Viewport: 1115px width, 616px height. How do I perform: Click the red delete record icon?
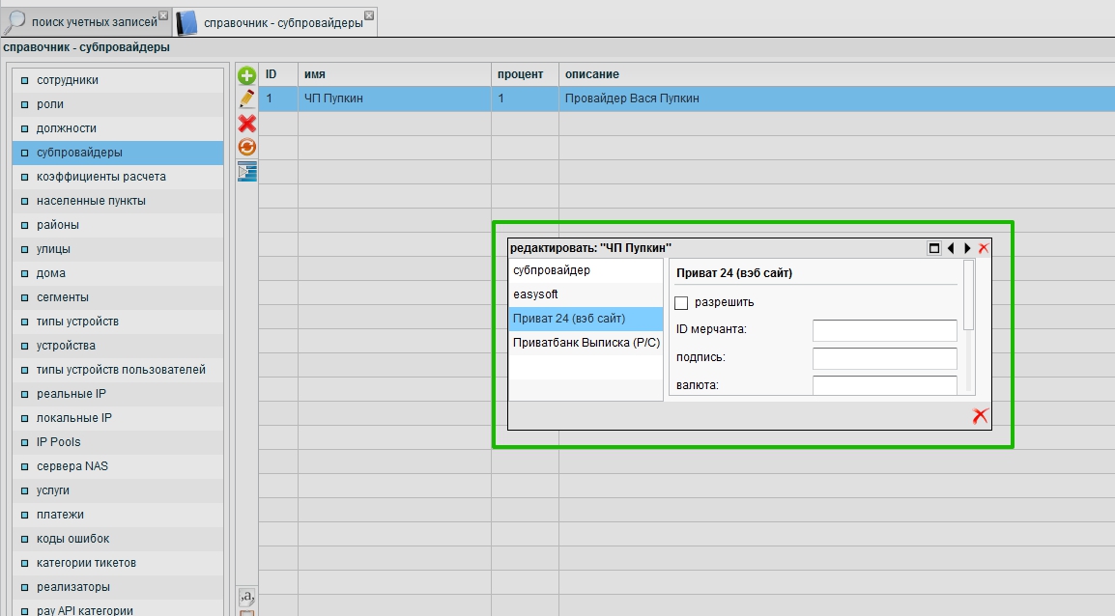pos(247,123)
